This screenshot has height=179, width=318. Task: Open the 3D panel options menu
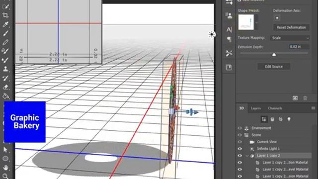pyautogui.click(x=313, y=108)
